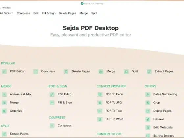
Task: Click Compress icon under Compress section
Action: [52, 126]
